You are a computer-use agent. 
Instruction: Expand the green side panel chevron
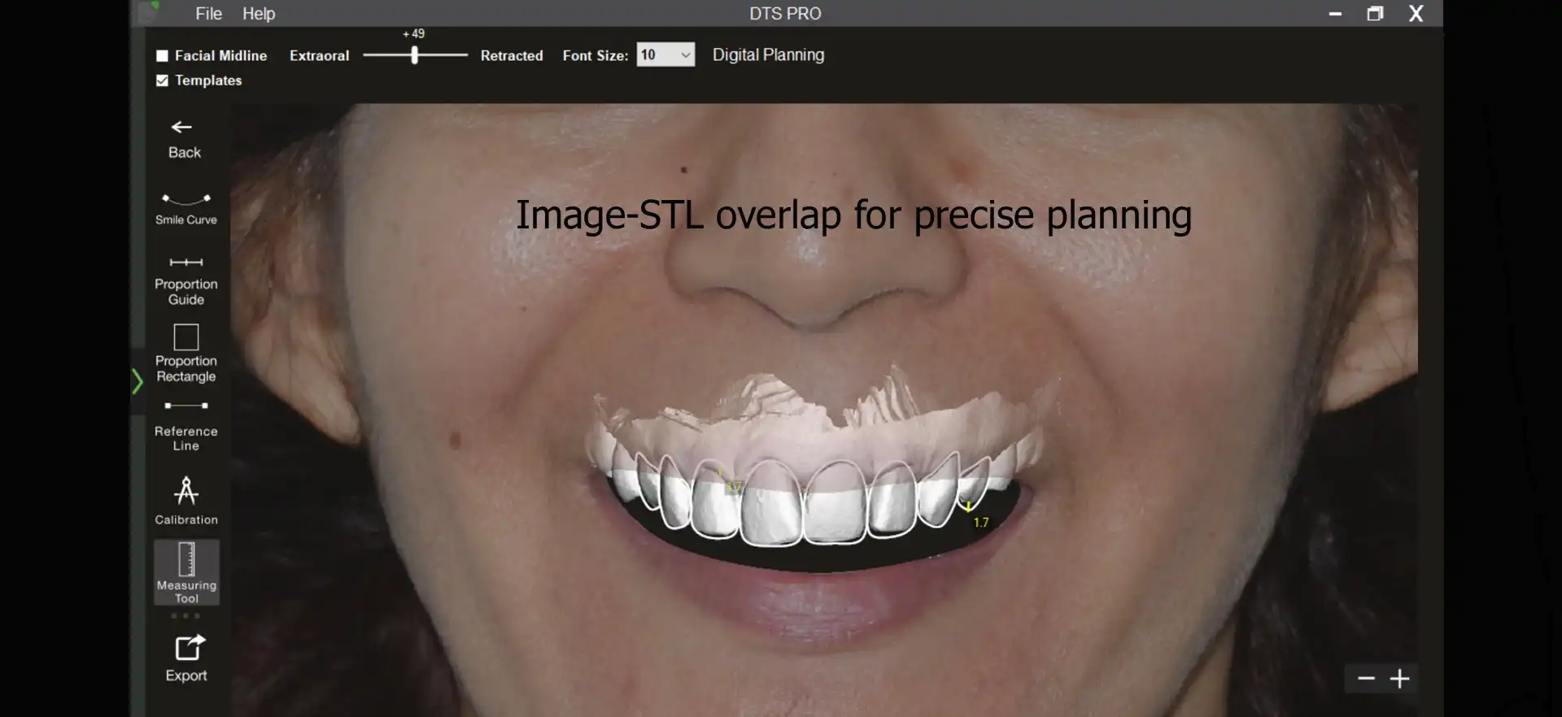pyautogui.click(x=137, y=380)
